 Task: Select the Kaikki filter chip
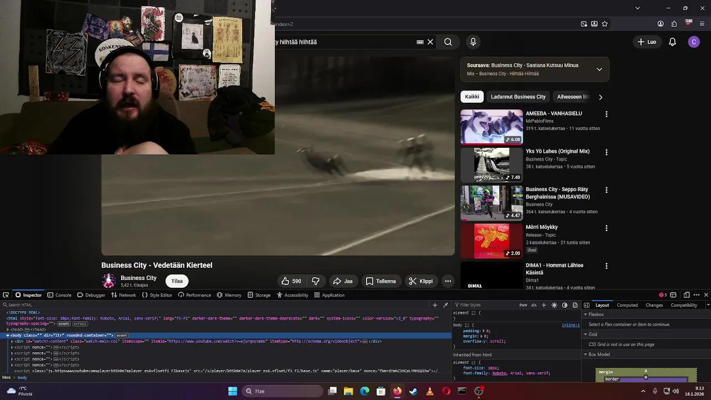point(472,97)
